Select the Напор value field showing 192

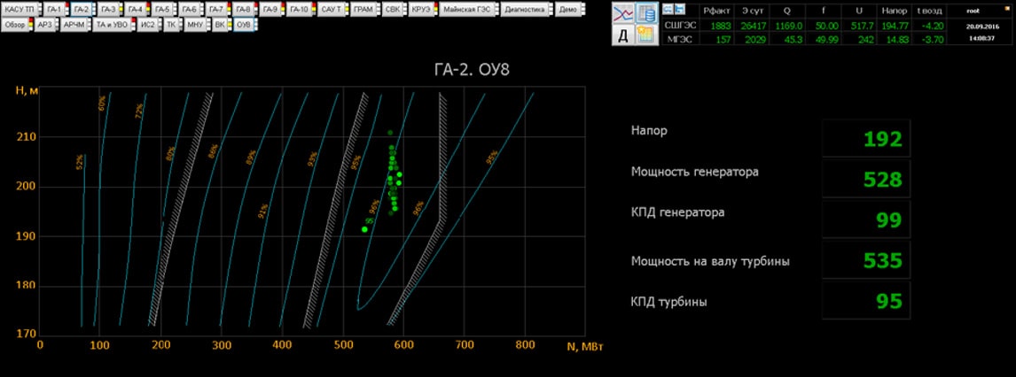[x=866, y=138]
